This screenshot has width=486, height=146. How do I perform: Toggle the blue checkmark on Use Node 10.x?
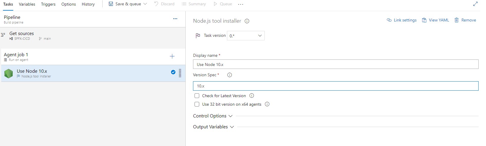[x=173, y=72]
